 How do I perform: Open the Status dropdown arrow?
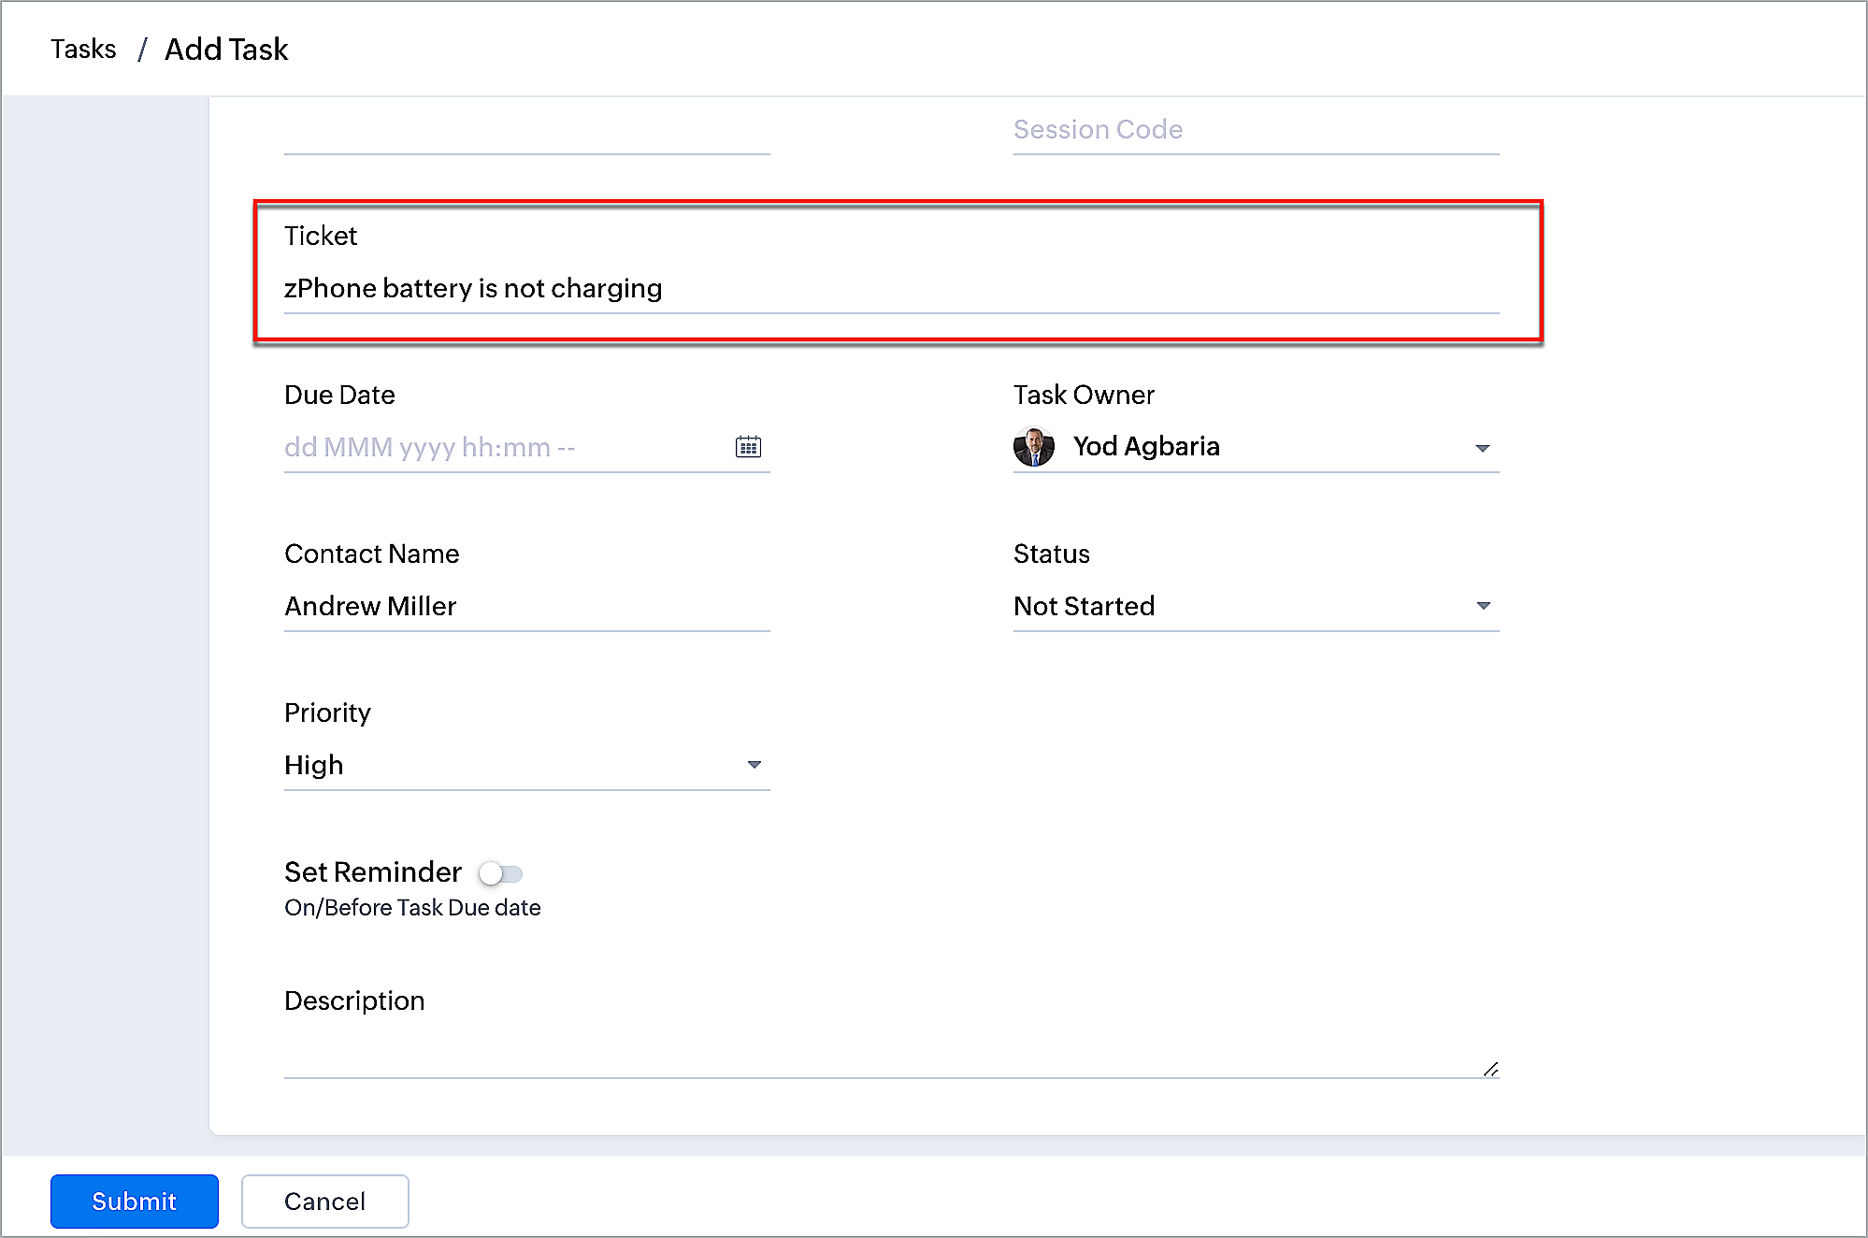coord(1483,606)
